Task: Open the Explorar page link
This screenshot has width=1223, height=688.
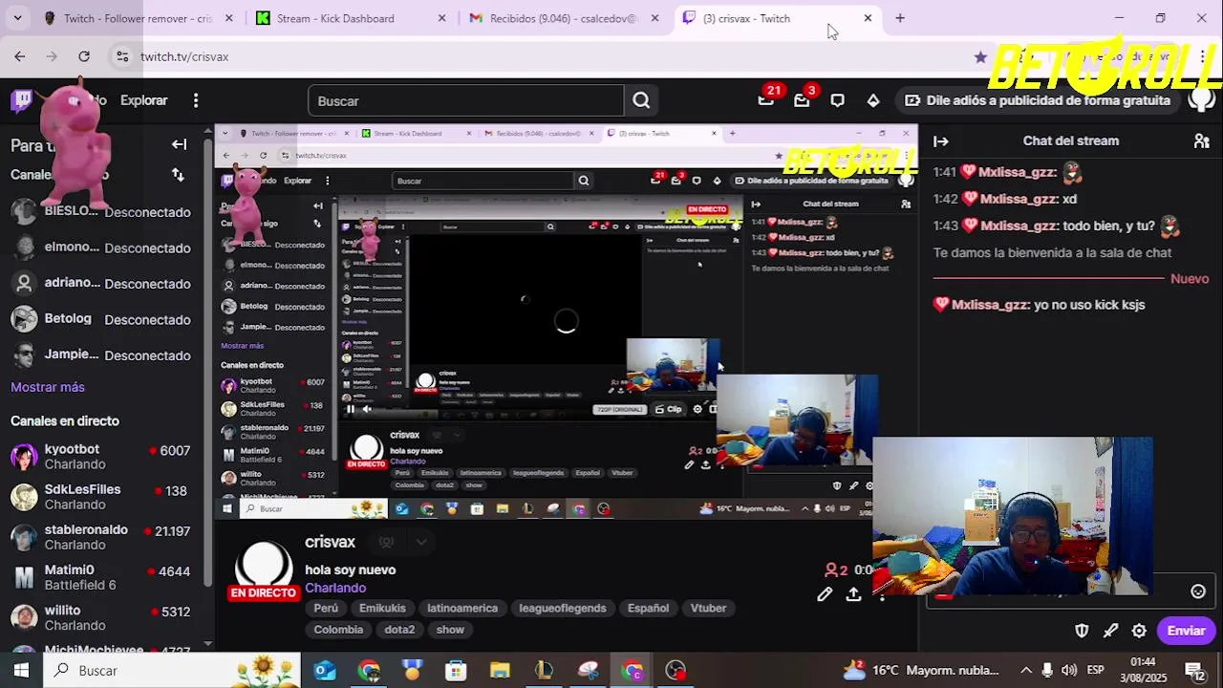Action: [x=143, y=100]
